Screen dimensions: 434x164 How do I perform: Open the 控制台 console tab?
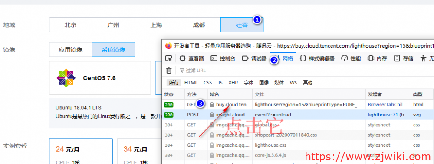(223, 58)
